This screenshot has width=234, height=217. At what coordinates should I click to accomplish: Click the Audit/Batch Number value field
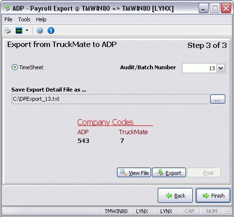(x=200, y=68)
